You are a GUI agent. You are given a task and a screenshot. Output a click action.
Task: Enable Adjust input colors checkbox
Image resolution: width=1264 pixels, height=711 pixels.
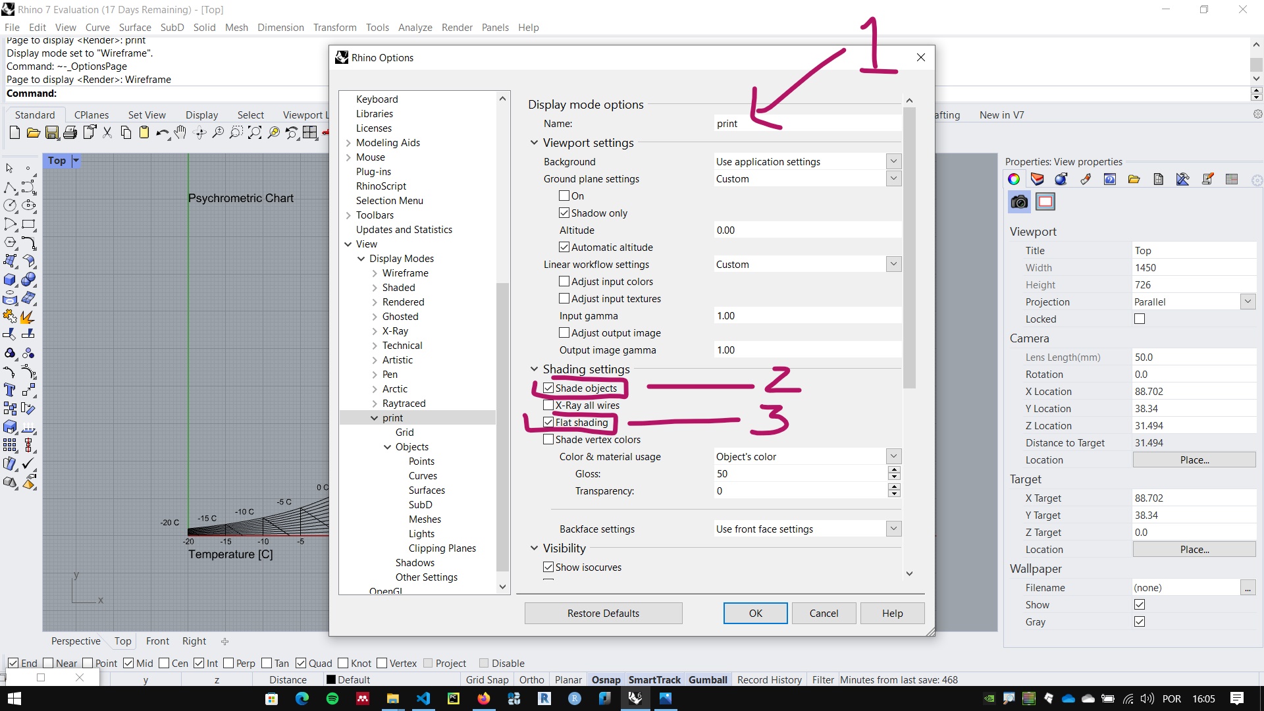tap(564, 281)
